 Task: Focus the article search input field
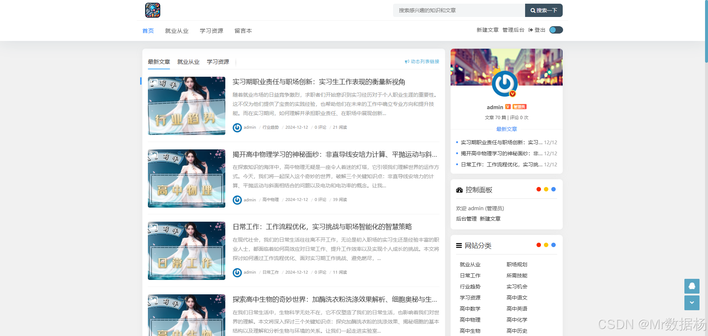459,10
